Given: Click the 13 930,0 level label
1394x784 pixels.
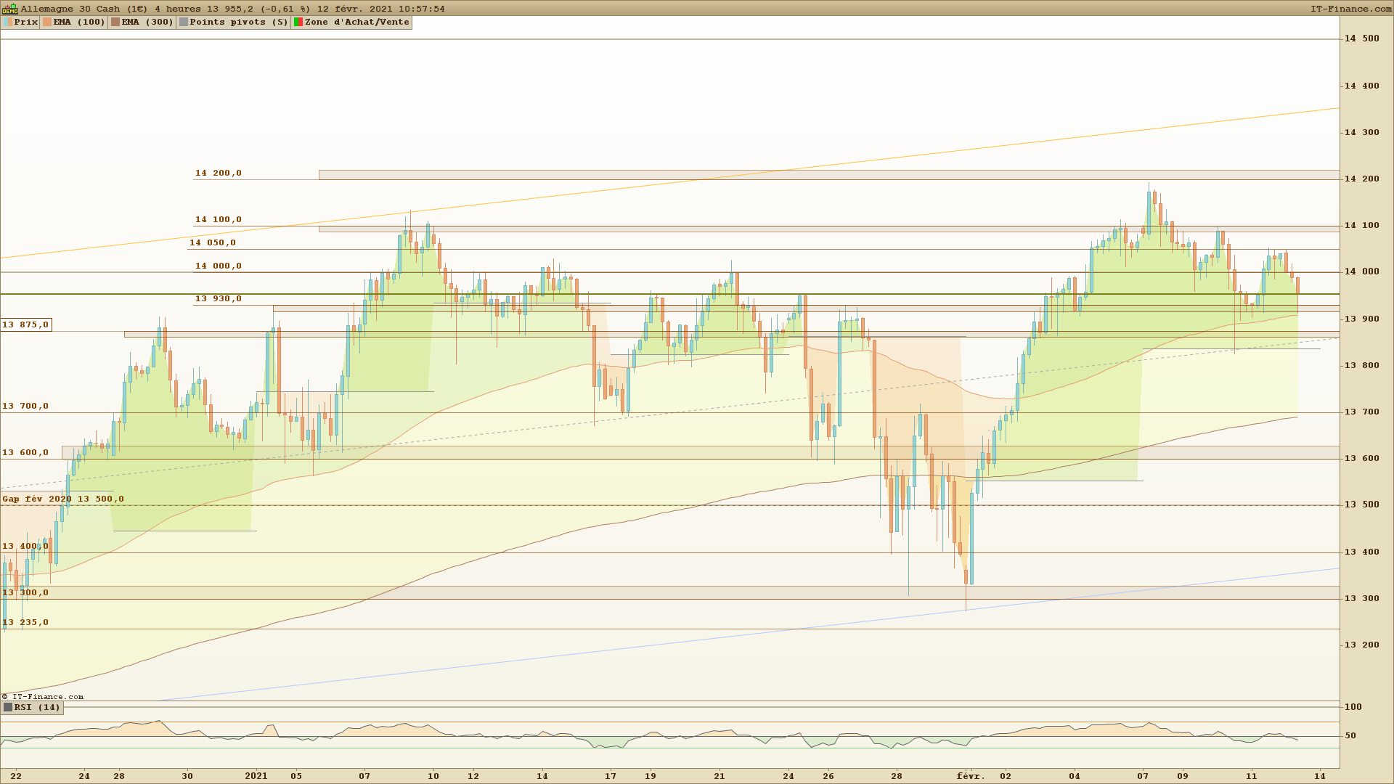Looking at the screenshot, I should coord(218,298).
